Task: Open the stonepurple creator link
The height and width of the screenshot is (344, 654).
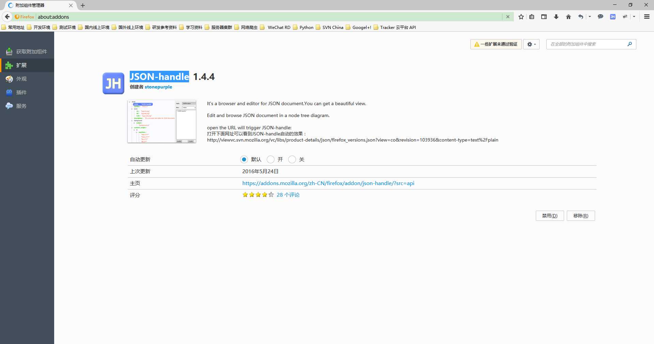Action: [158, 87]
